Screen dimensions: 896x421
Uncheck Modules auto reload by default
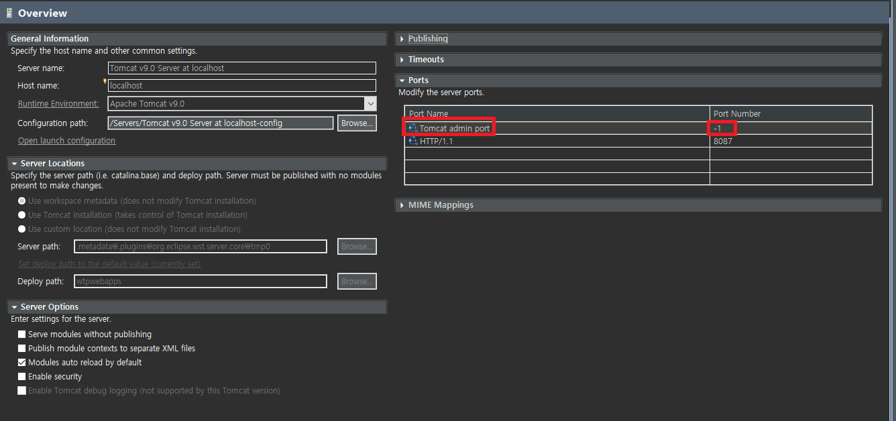(22, 363)
